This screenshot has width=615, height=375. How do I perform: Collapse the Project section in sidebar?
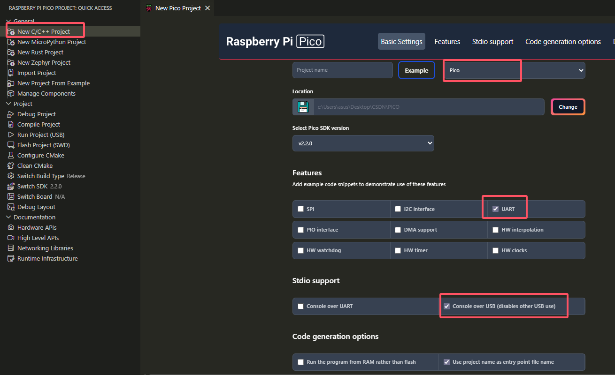[8, 104]
